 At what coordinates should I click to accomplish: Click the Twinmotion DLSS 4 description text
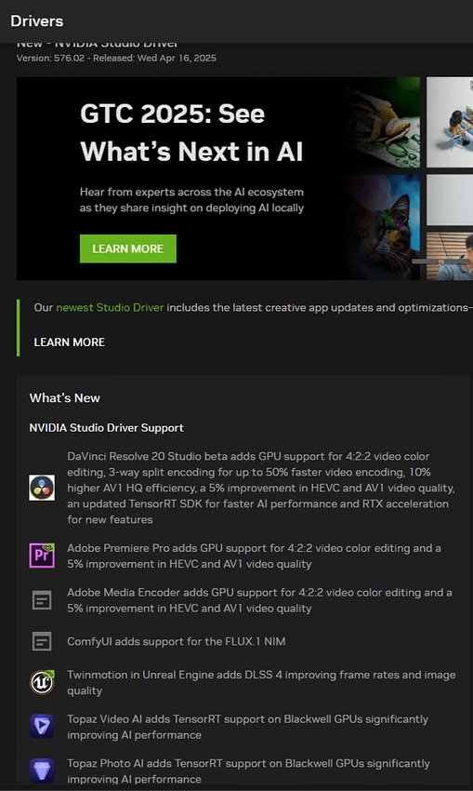point(261,682)
